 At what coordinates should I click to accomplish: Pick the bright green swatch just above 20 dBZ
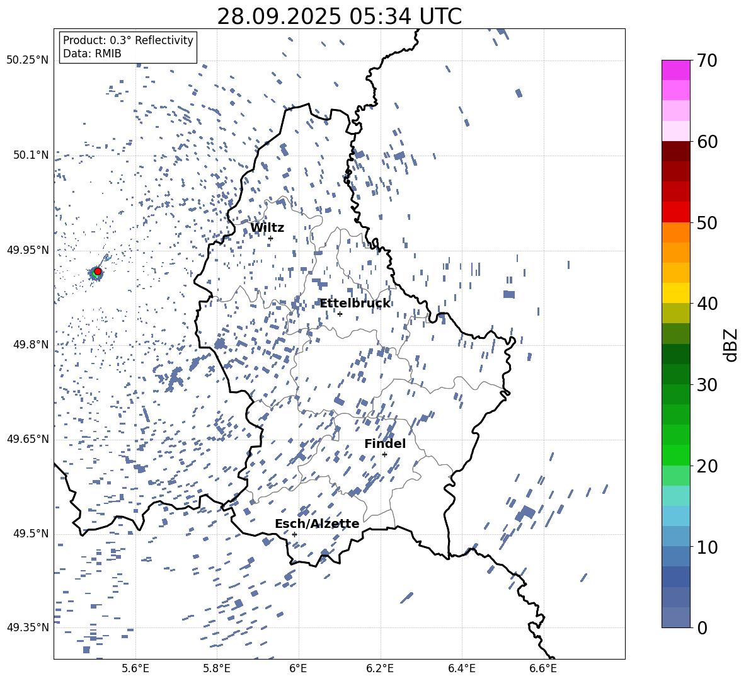[676, 455]
